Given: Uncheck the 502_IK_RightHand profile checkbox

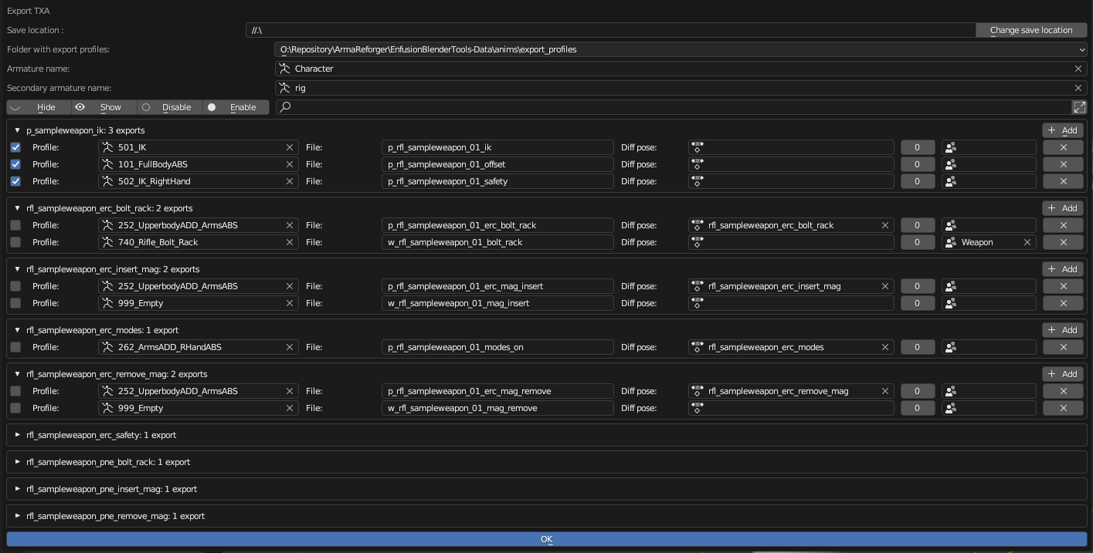Looking at the screenshot, I should tap(15, 181).
